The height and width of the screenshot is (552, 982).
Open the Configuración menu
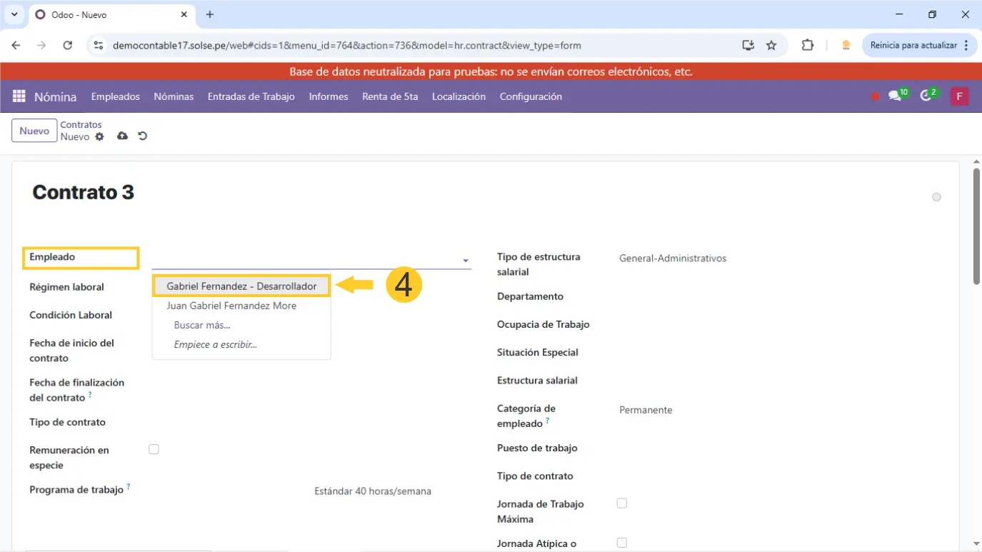tap(531, 96)
